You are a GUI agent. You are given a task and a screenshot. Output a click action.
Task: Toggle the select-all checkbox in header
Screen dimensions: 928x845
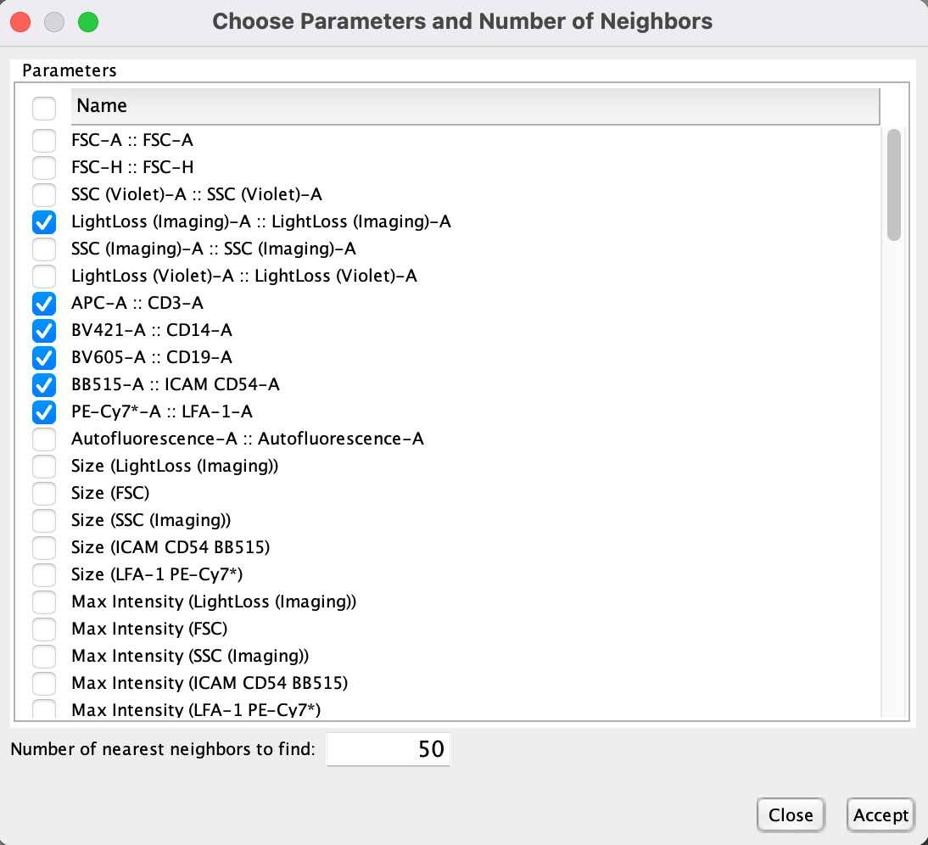(x=43, y=108)
